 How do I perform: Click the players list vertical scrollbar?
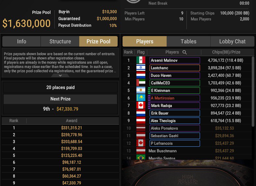(253, 92)
